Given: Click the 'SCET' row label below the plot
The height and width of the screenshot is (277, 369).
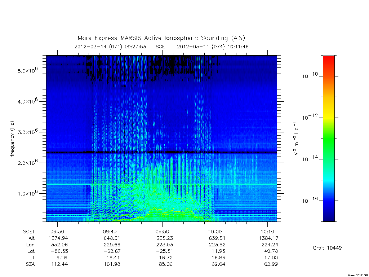Looking at the screenshot, I should 29,232.
